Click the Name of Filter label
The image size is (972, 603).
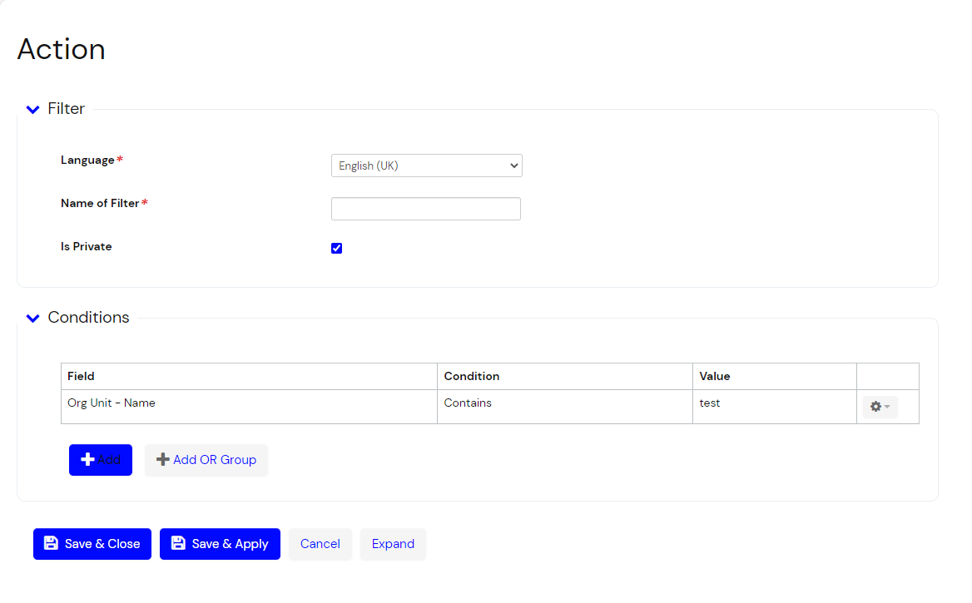tap(100, 203)
